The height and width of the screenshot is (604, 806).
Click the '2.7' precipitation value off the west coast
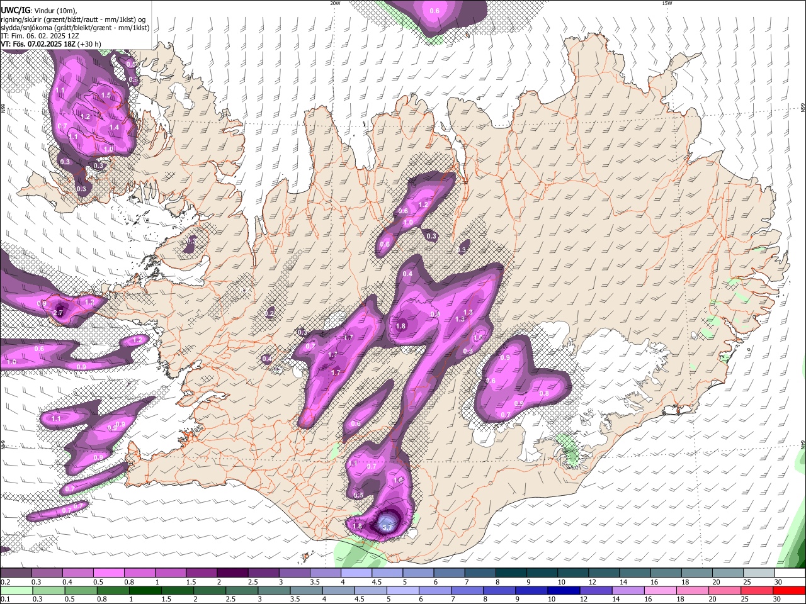pos(59,313)
